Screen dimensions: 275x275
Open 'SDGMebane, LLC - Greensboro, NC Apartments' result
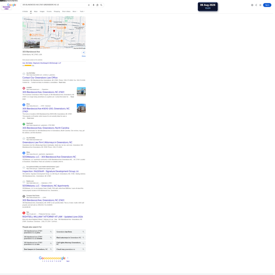46,186
